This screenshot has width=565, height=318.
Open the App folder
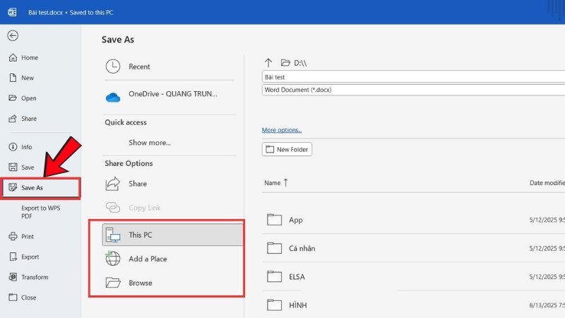pos(295,220)
